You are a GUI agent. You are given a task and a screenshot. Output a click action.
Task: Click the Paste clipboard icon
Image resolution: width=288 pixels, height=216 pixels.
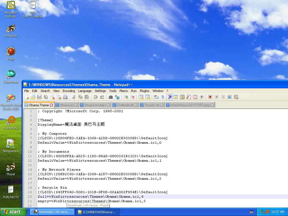pos(87,97)
